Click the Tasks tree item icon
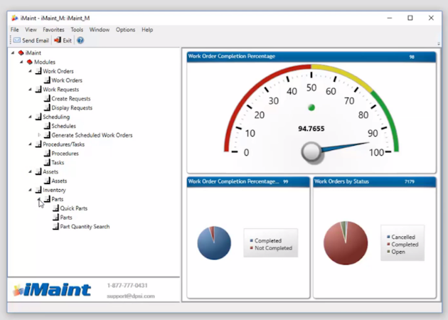The image size is (448, 320). 48,162
